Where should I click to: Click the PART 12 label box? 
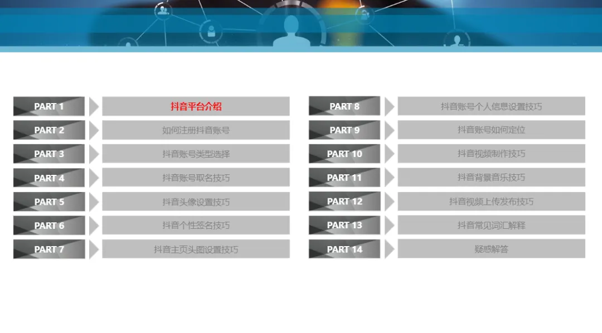click(344, 201)
